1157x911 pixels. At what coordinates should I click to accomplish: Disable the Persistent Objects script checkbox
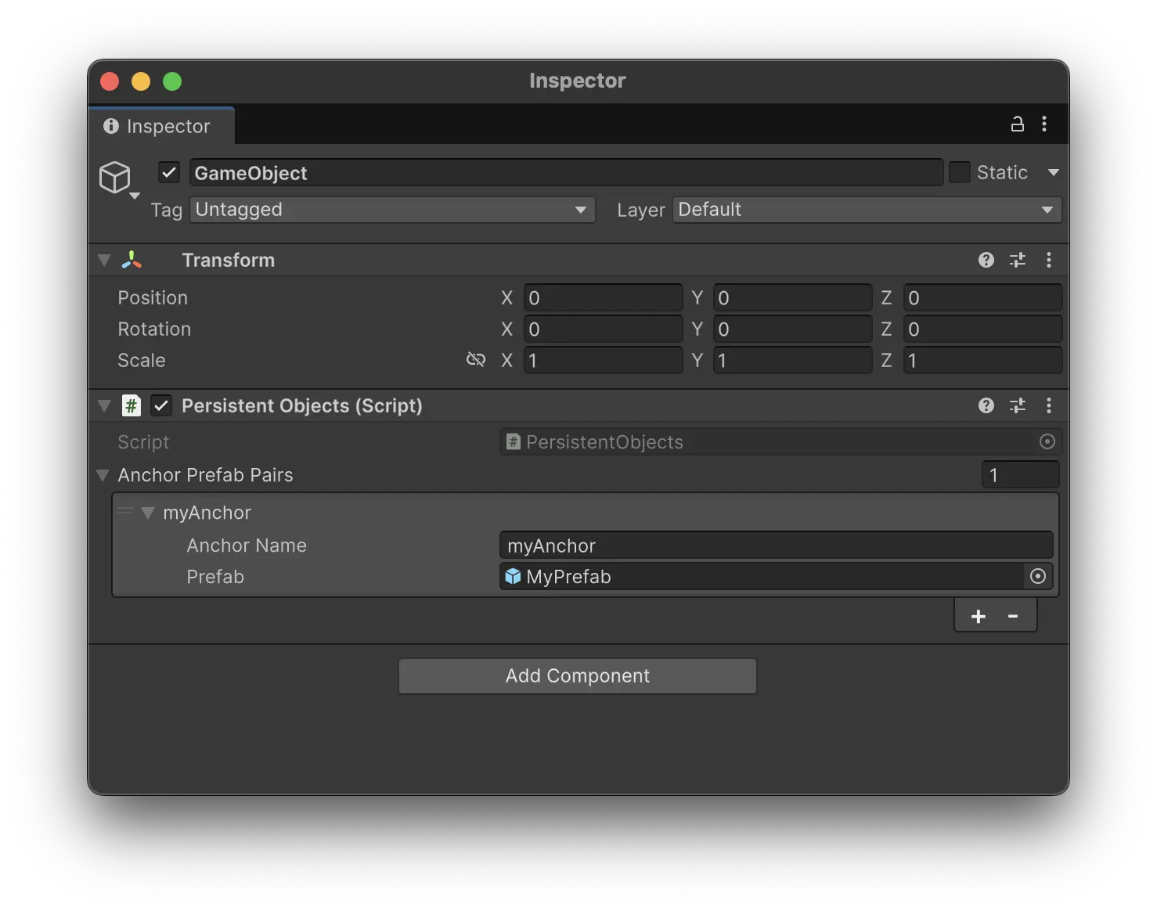pyautogui.click(x=161, y=405)
